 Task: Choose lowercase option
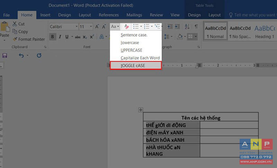136,43
